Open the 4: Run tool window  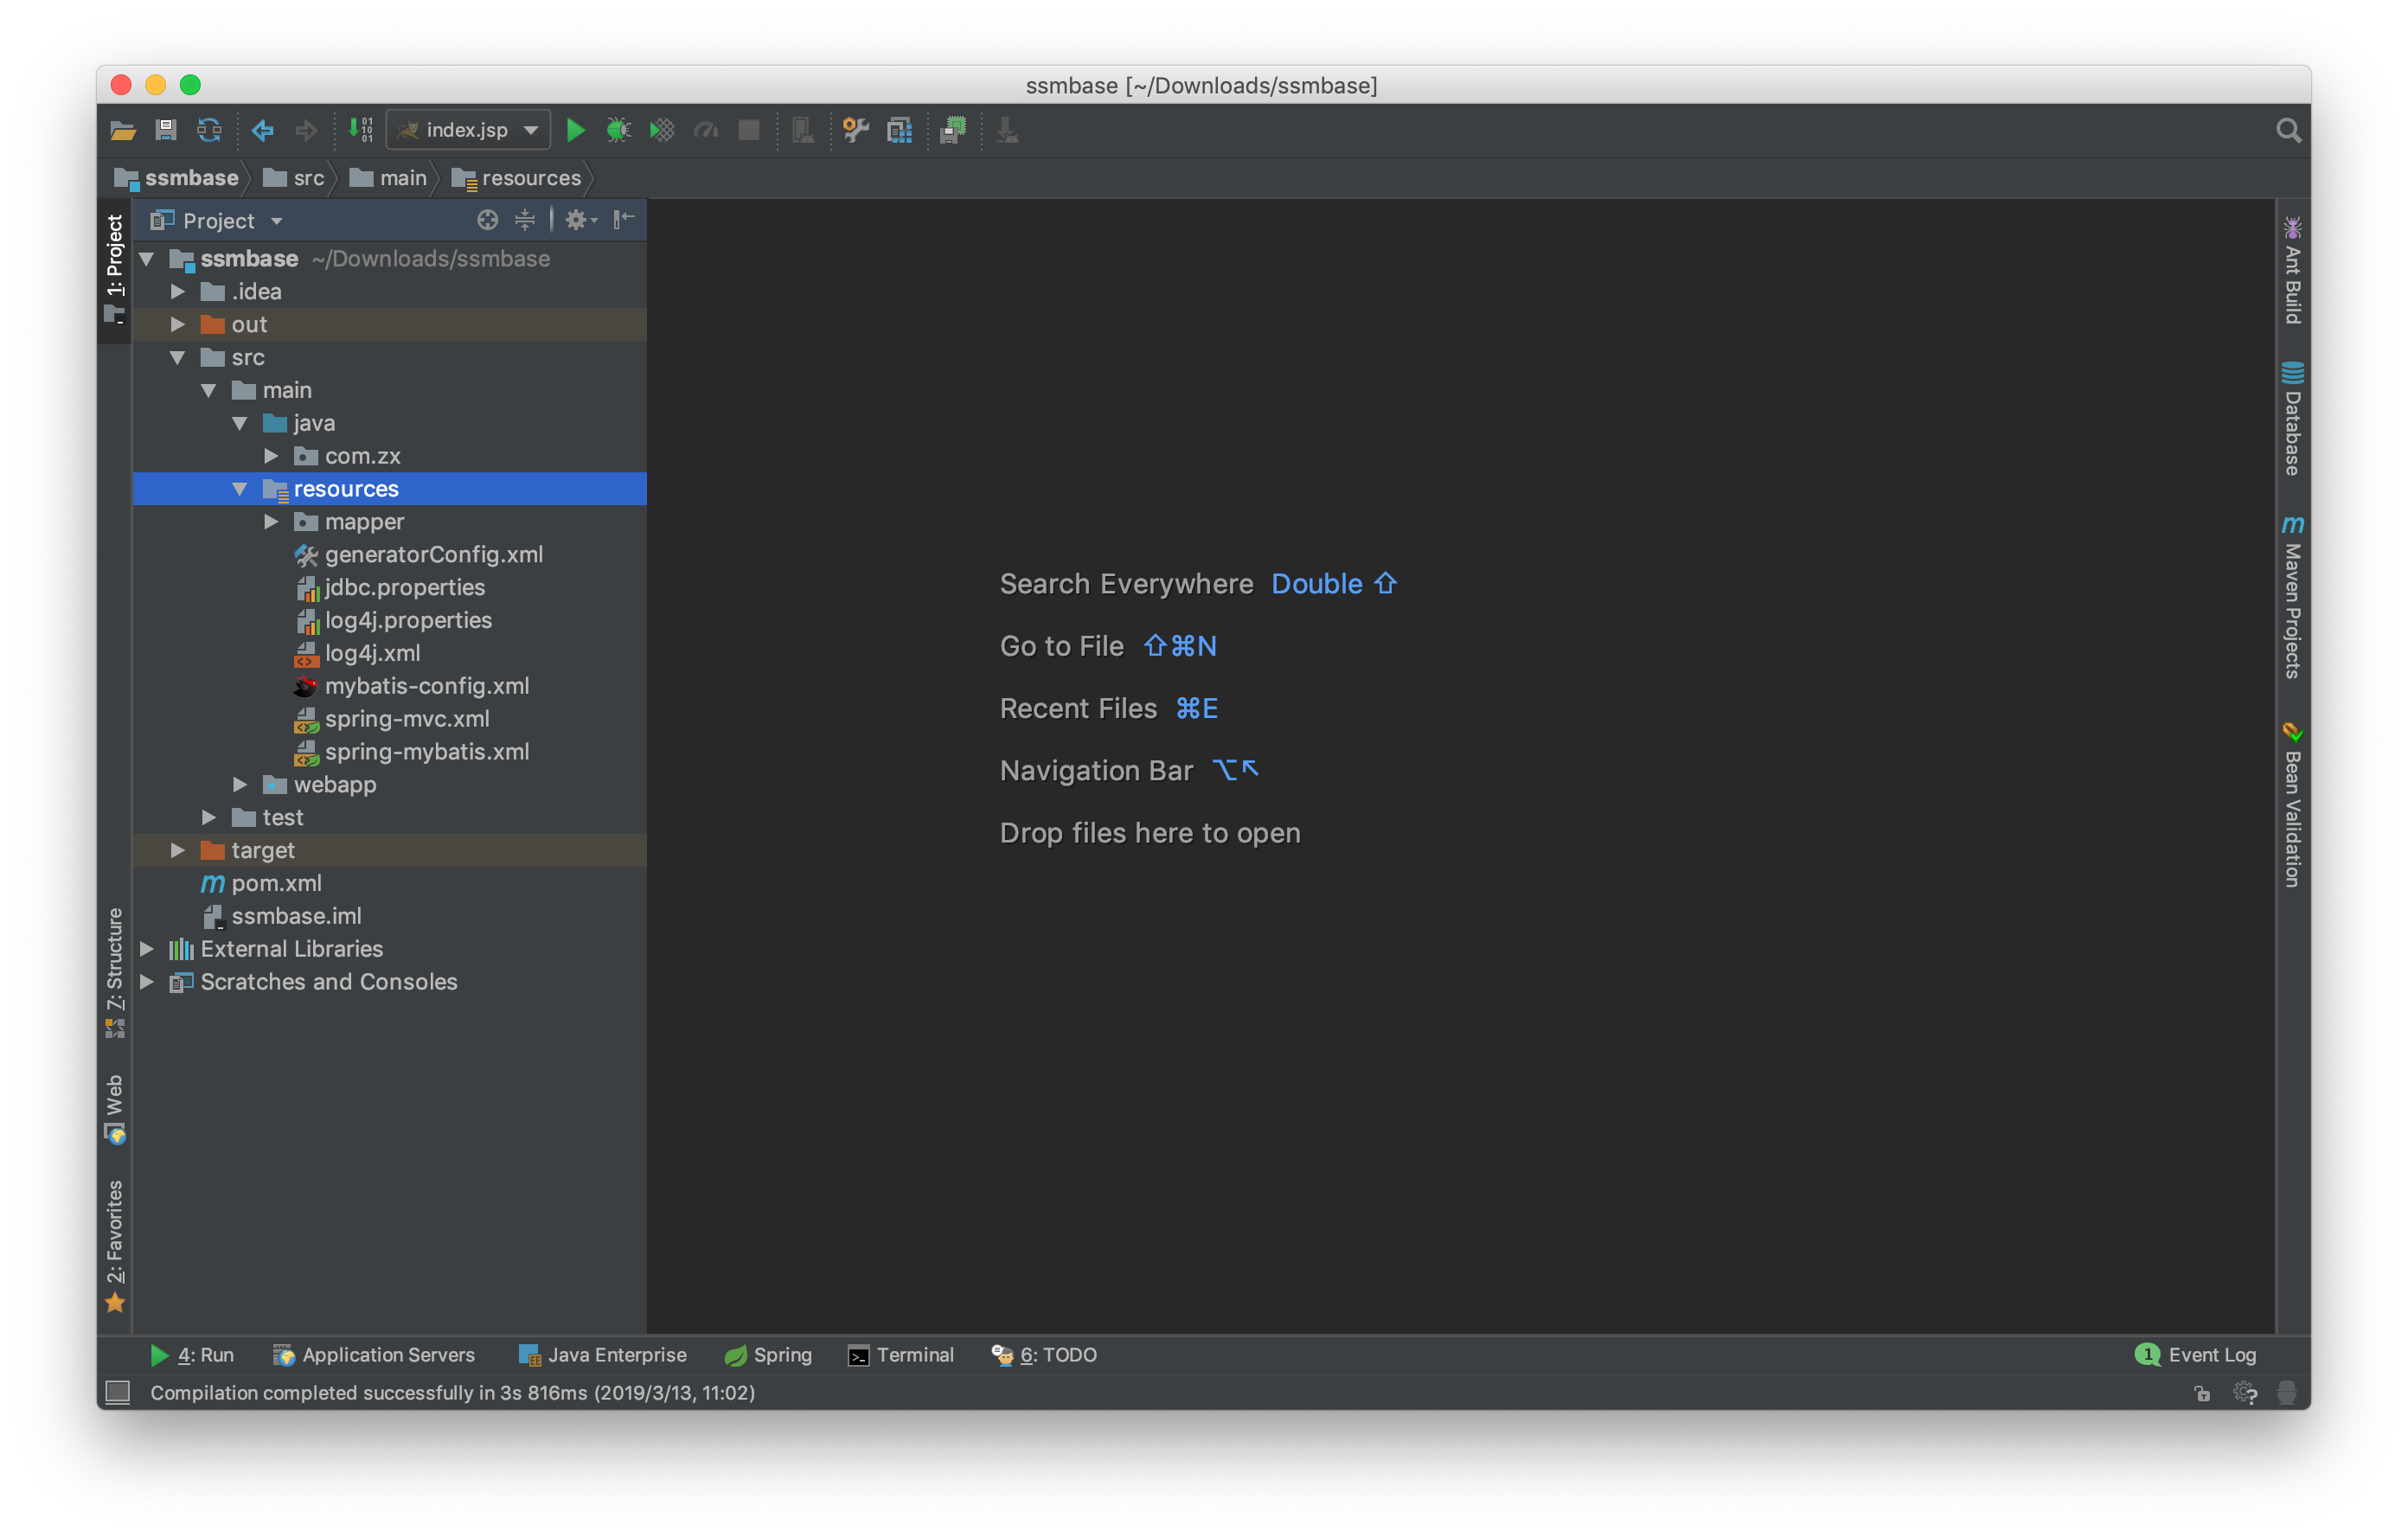point(192,1355)
